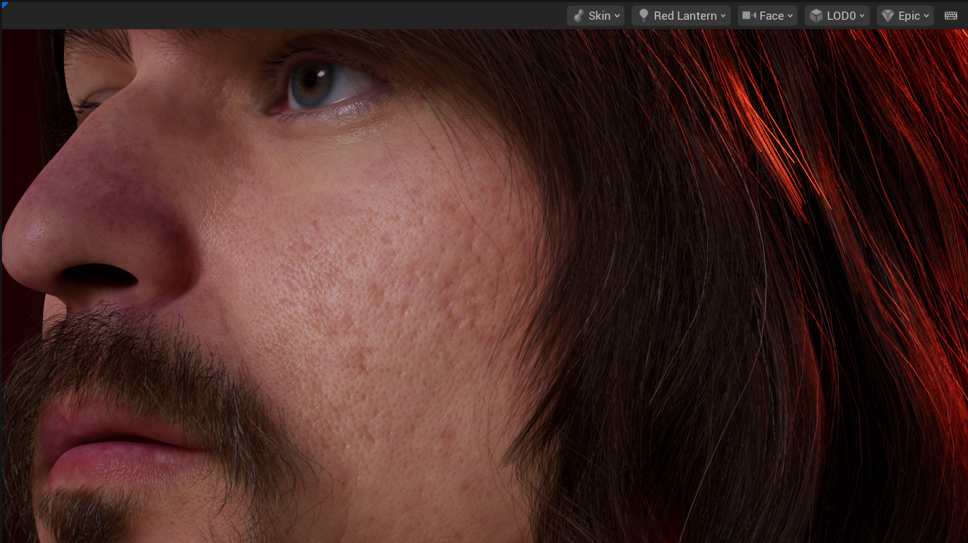Select the Face camera label

click(772, 16)
